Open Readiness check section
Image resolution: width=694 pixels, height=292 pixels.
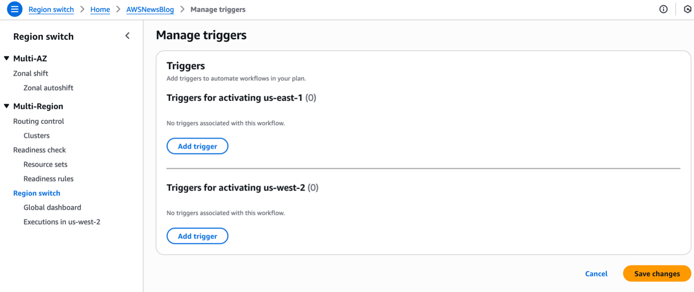coord(39,150)
